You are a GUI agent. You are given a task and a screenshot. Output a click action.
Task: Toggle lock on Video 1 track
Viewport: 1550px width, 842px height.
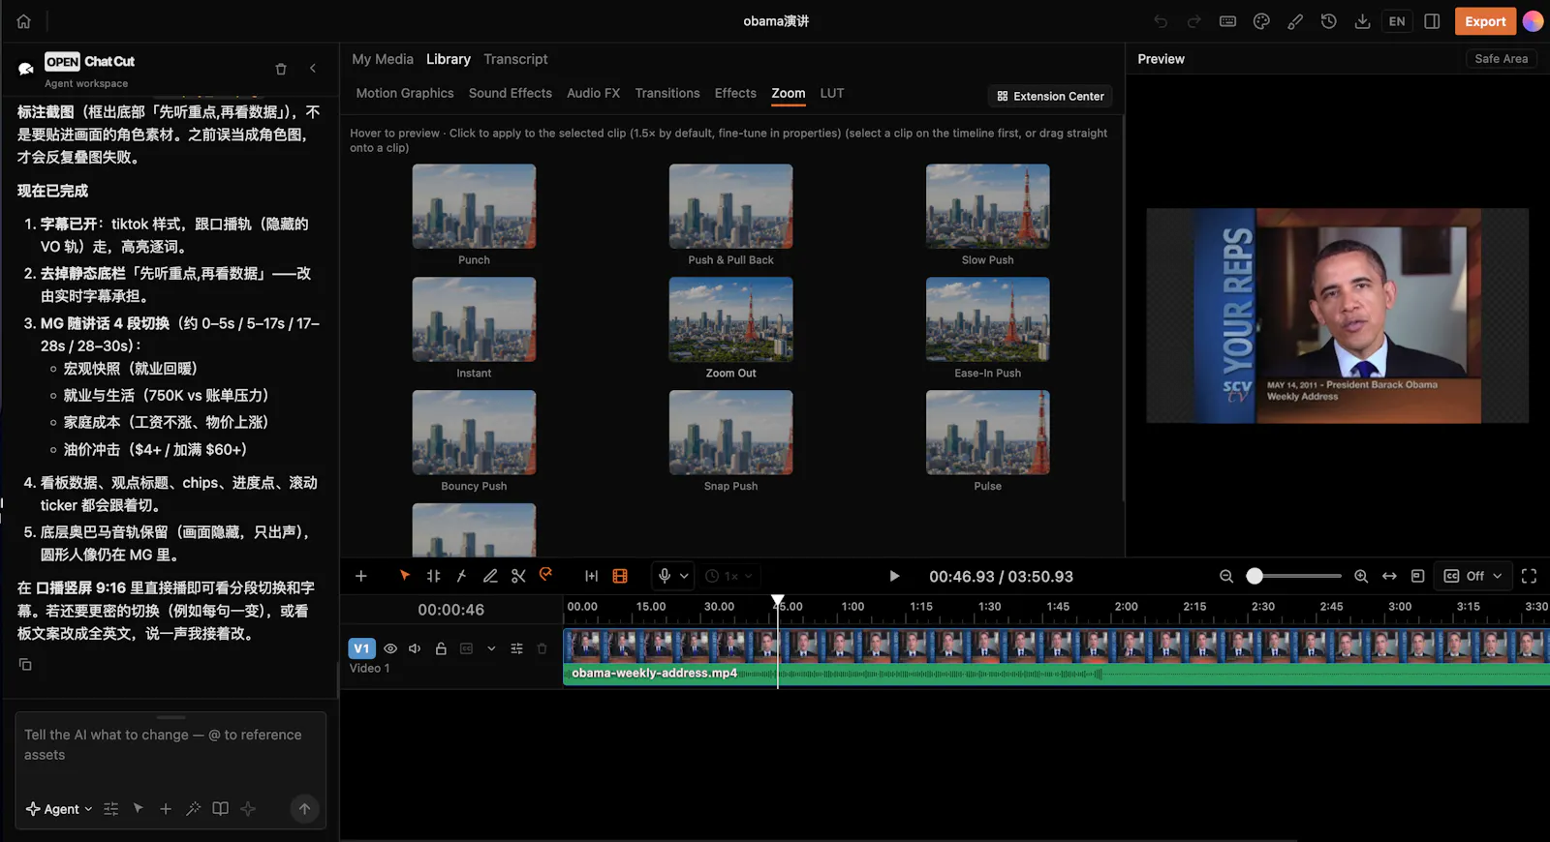441,648
